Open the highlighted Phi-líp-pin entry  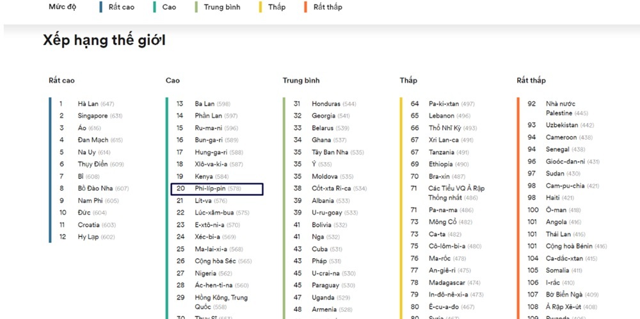217,189
